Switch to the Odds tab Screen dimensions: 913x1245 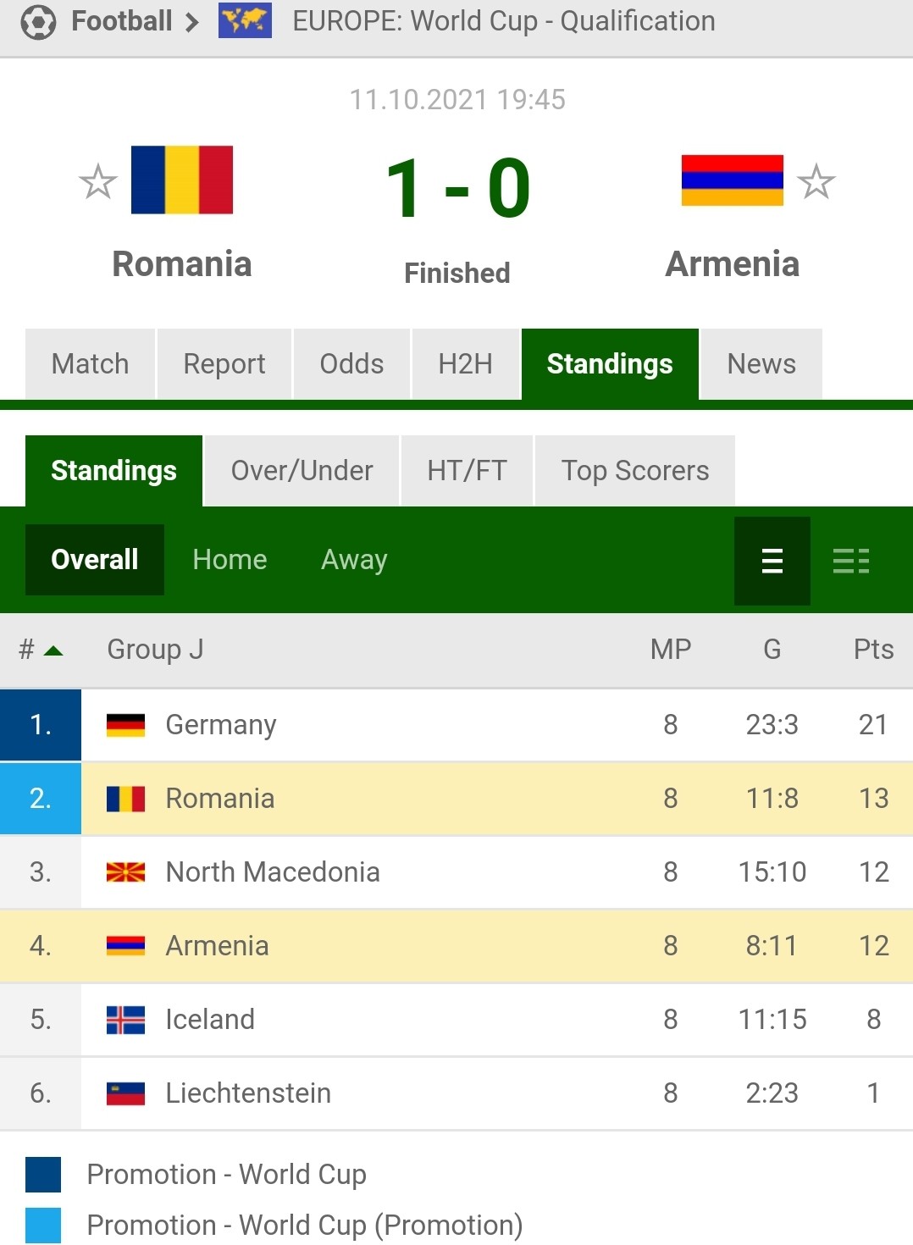point(351,363)
